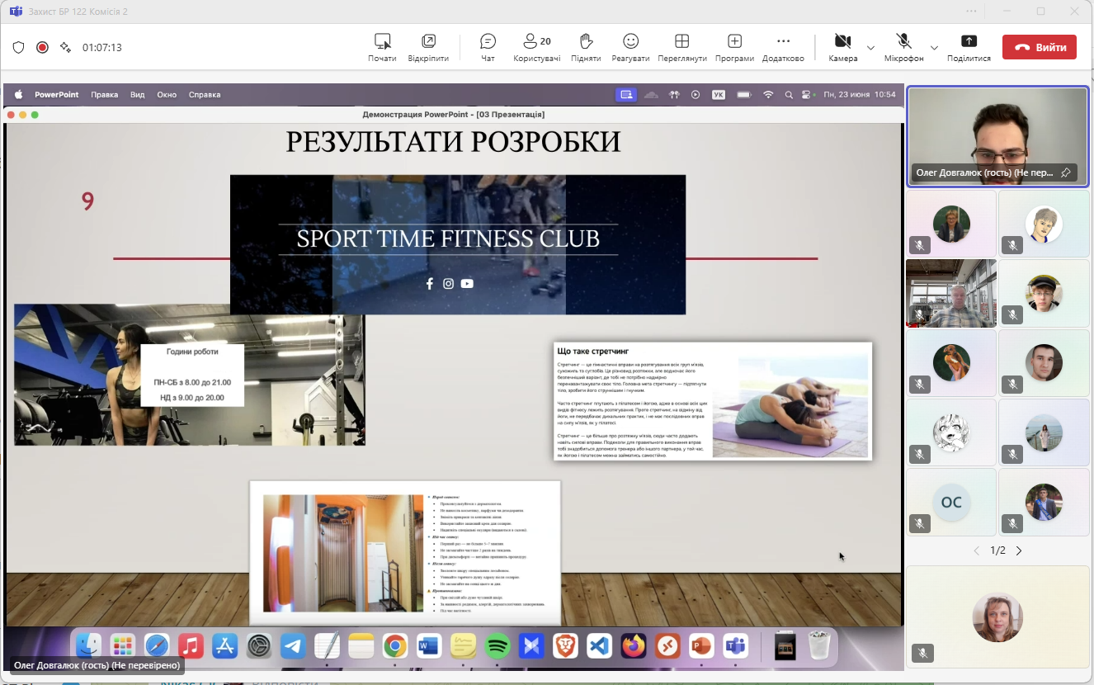Viewport: 1094px width, 685px height.
Task: Unpin with the Відкріпити button
Action: 428,47
